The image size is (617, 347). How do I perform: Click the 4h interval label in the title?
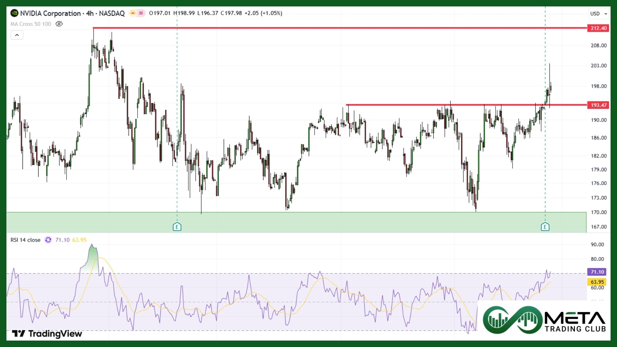[x=90, y=13]
